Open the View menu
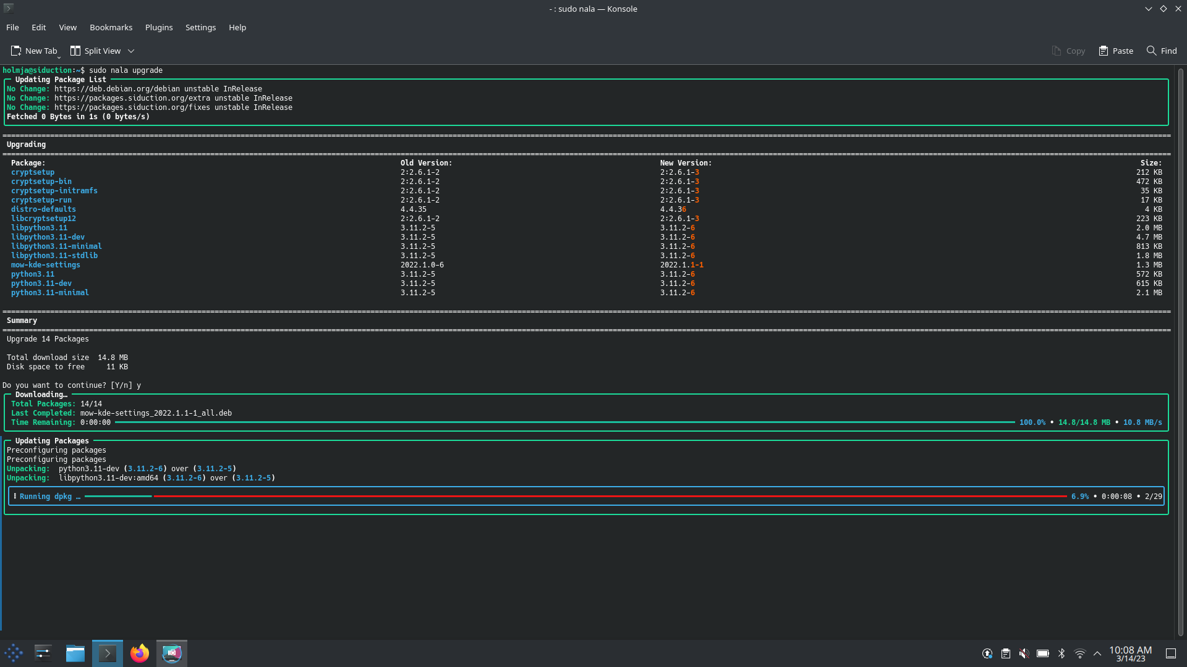Screen dimensions: 1187x667 67,27
